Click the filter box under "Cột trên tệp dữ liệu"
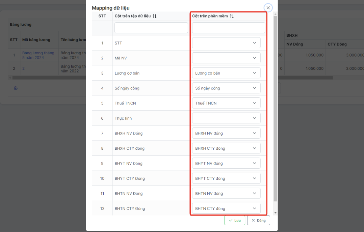 (x=151, y=28)
